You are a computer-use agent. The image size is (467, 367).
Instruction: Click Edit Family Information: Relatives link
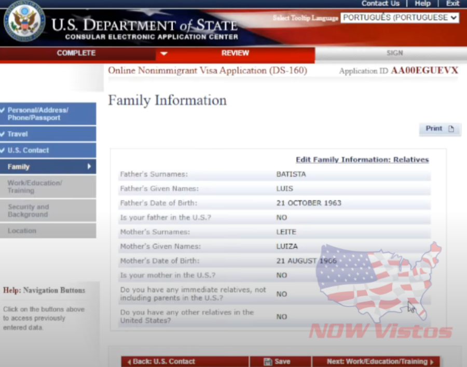(362, 159)
